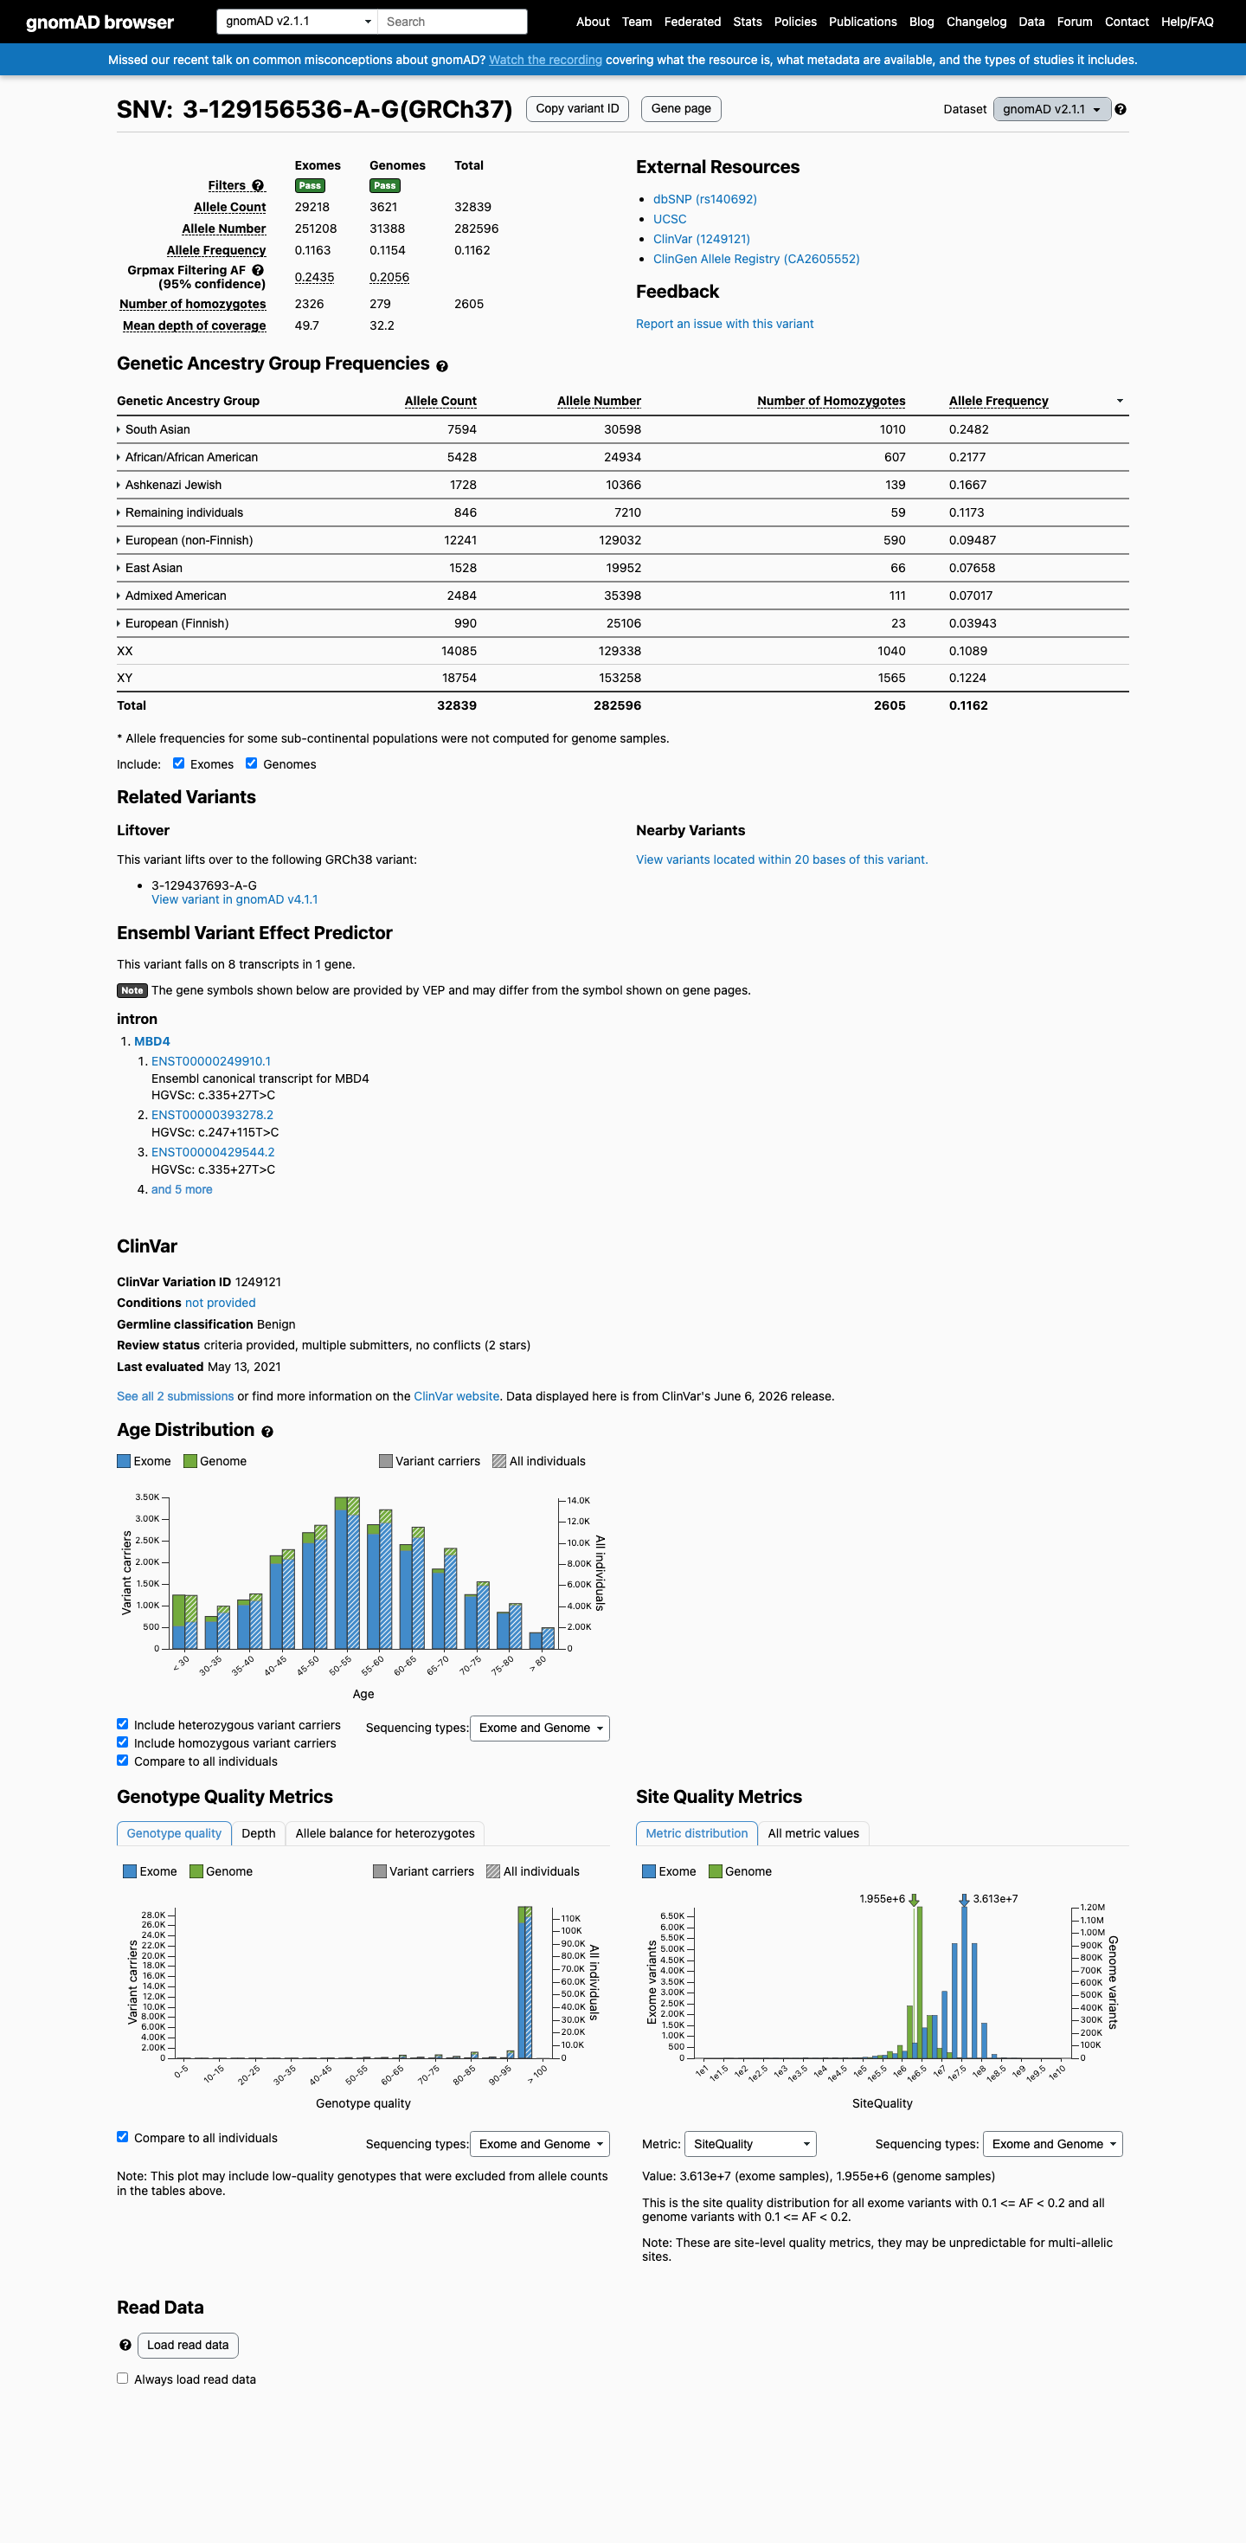
Task: Open the dbSNP (rs140692) link
Action: tap(704, 199)
